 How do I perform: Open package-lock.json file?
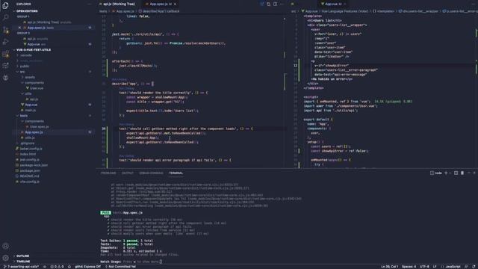coord(34,165)
